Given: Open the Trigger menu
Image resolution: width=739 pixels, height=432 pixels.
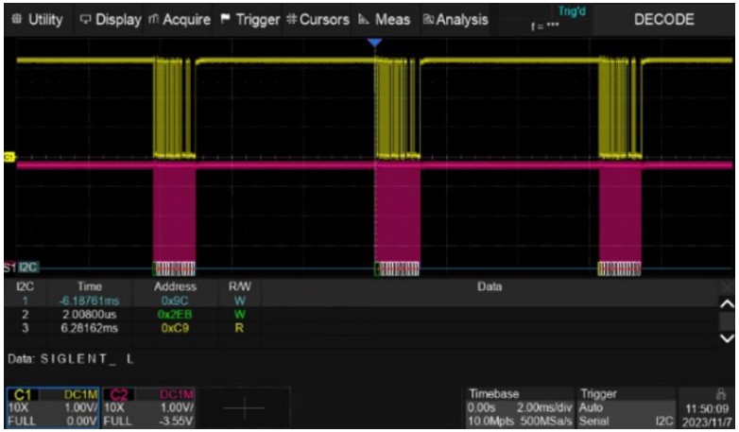Looking at the screenshot, I should [x=249, y=19].
